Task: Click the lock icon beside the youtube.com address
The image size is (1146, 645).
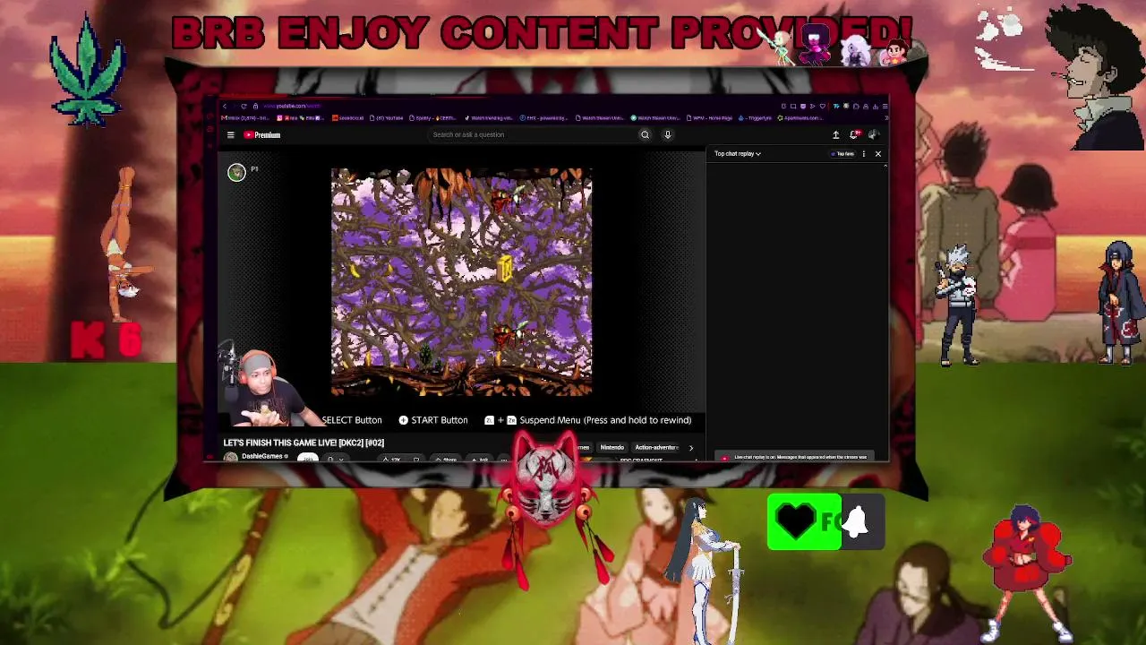Action: tap(255, 106)
